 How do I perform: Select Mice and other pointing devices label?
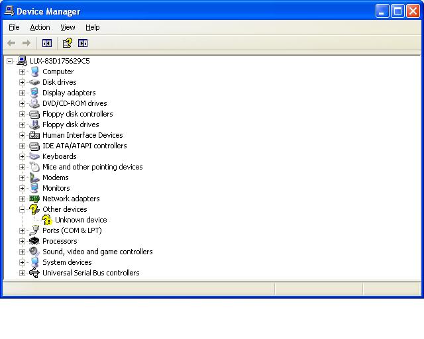93,167
